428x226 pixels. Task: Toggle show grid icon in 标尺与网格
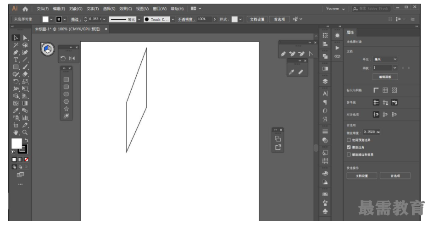click(x=385, y=90)
